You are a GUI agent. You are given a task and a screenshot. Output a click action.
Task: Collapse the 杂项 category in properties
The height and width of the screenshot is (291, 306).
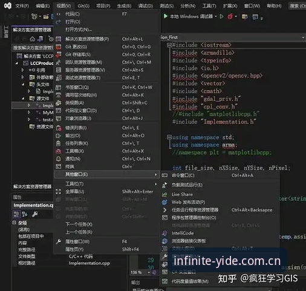tap(14, 223)
